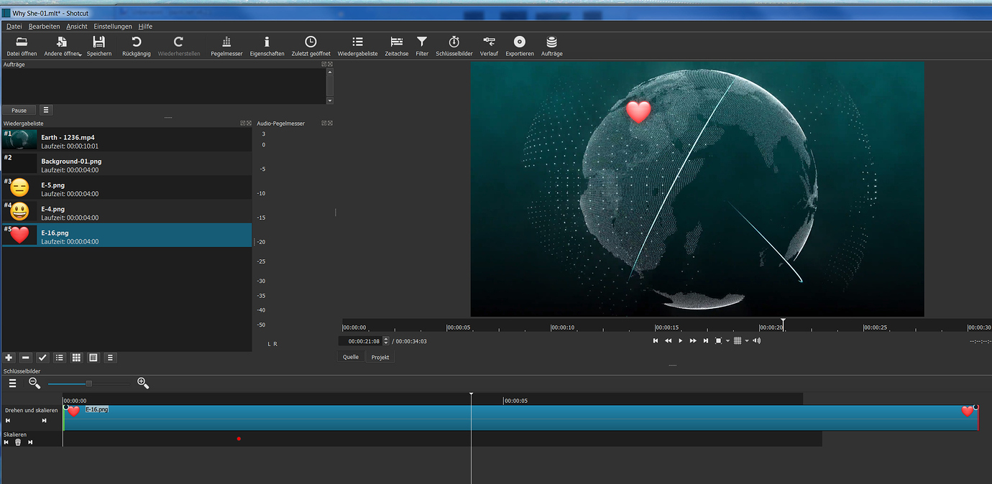This screenshot has width=992, height=484.
Task: Select the E-4.png playlist item
Action: (x=127, y=212)
